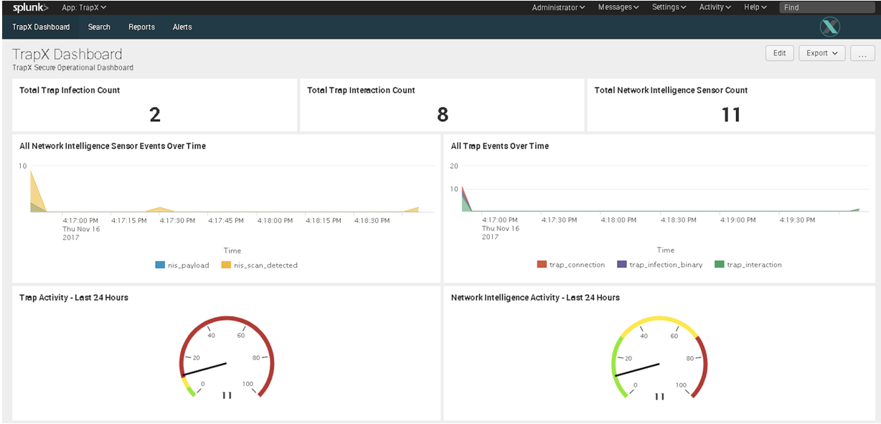Click the TrapX Dashboard page title
881x424 pixels.
pyautogui.click(x=67, y=54)
